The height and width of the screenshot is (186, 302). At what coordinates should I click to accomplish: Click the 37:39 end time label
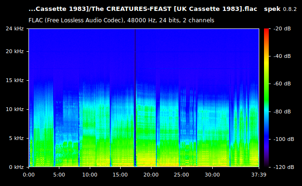coord(259,175)
